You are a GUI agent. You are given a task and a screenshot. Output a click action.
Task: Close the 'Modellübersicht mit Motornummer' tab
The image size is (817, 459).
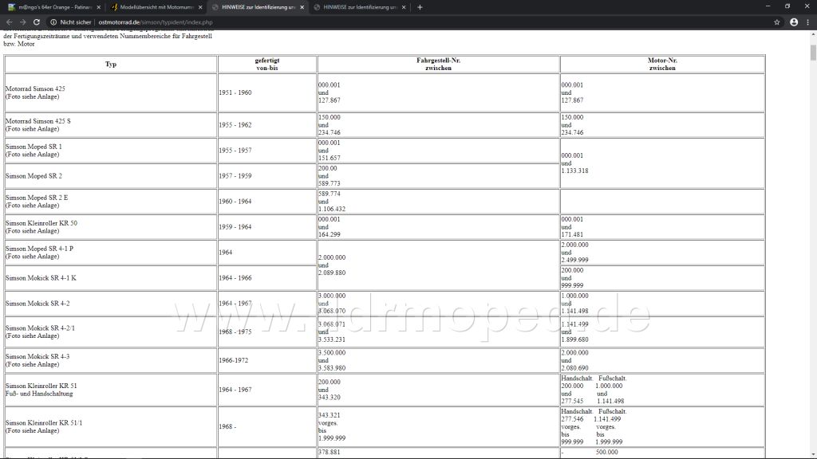[200, 7]
